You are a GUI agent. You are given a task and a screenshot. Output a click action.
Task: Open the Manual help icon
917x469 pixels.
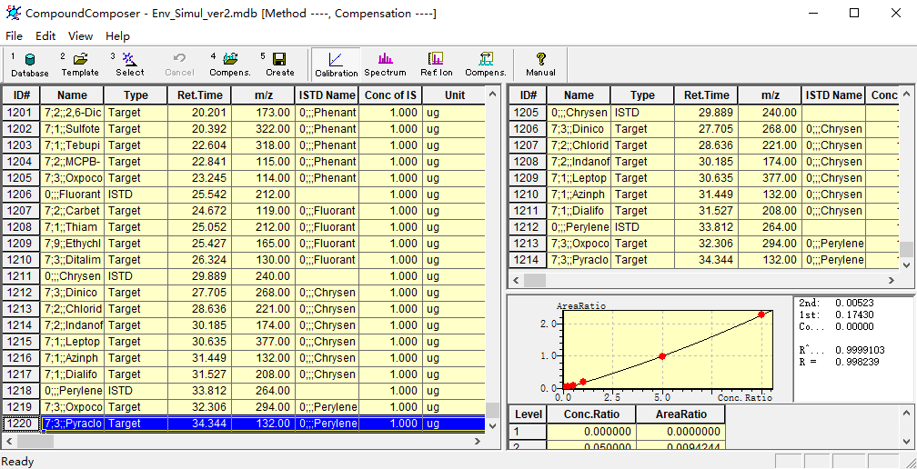[x=540, y=64]
